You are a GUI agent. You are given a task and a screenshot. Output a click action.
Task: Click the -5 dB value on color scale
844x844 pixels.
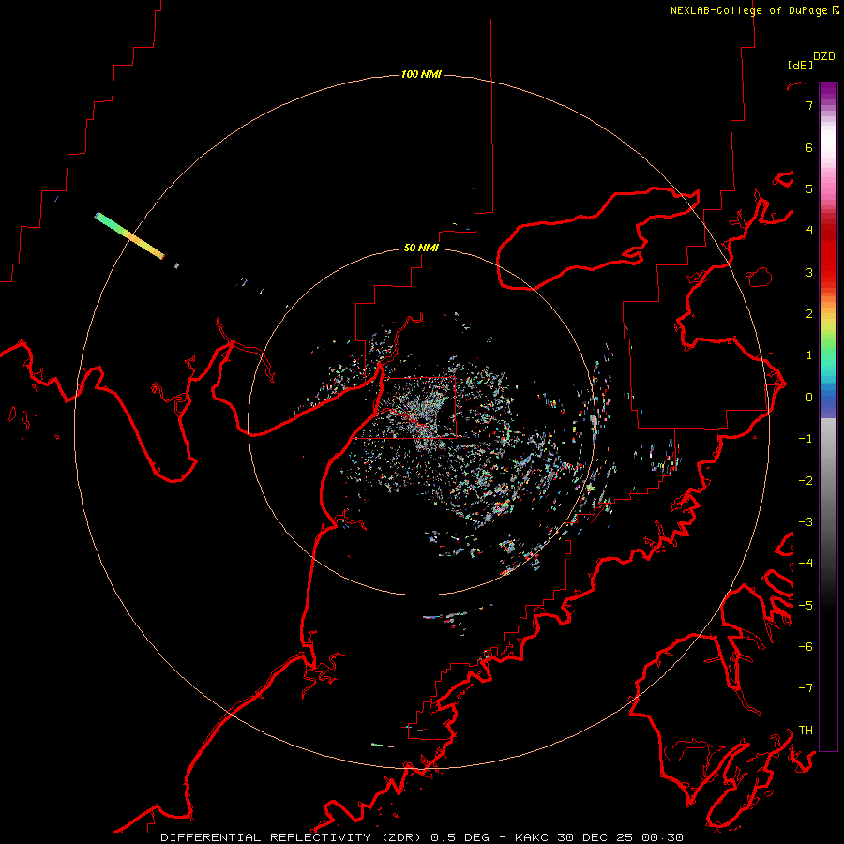[806, 606]
